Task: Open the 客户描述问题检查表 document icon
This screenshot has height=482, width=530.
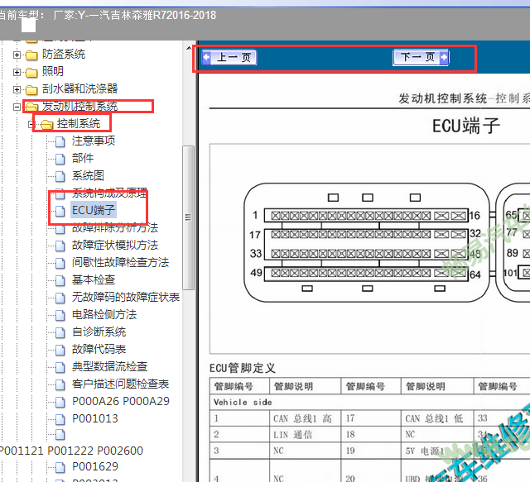Action: [x=60, y=384]
